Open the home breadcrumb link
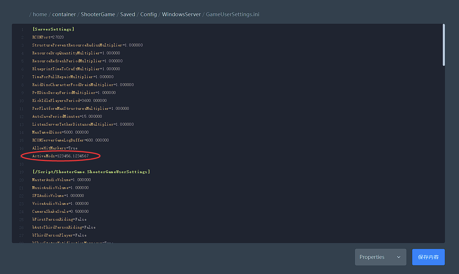This screenshot has width=459, height=274. coord(40,14)
